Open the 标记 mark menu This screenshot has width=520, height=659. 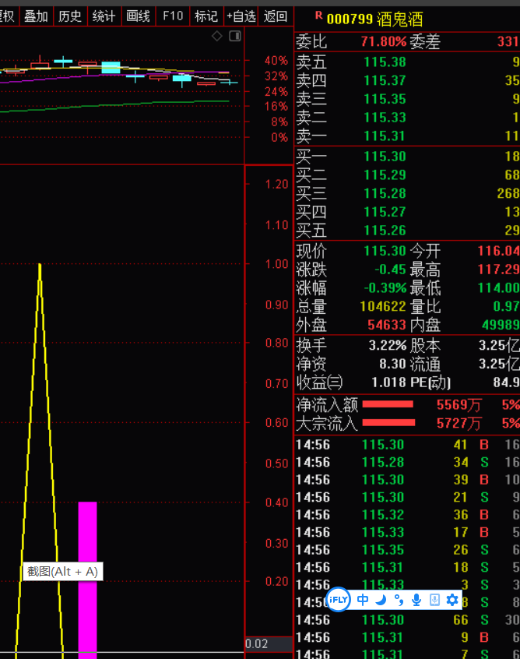[206, 16]
